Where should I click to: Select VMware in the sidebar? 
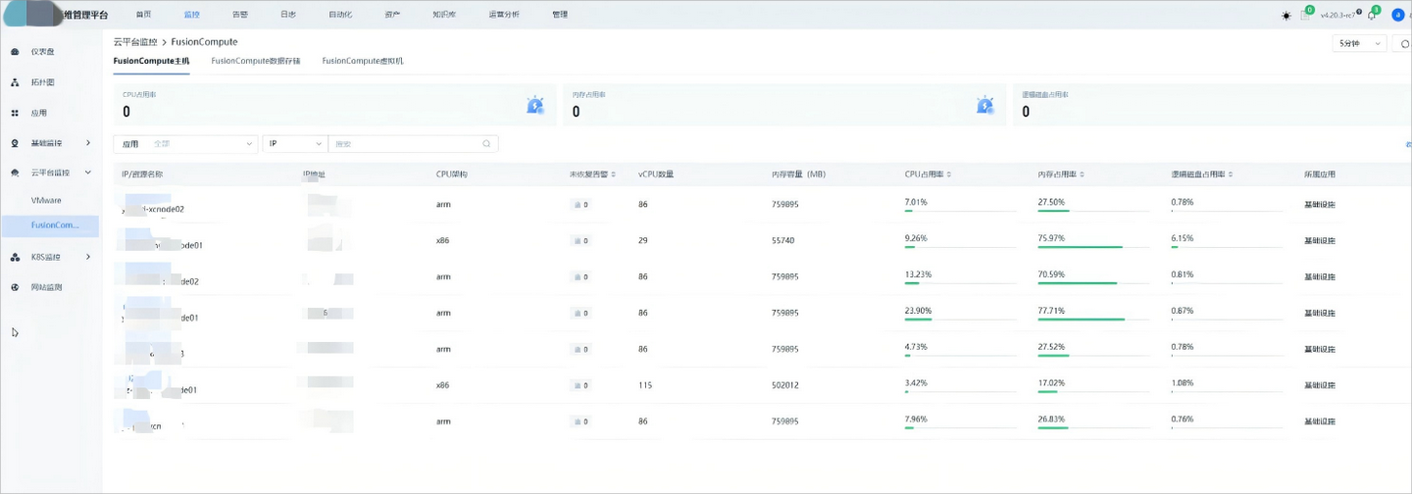tap(47, 200)
